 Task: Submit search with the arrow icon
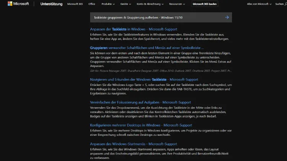tap(227, 17)
